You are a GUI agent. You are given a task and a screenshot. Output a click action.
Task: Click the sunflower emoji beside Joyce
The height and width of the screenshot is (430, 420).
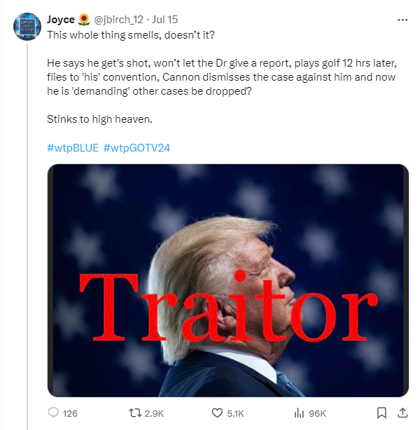click(84, 20)
